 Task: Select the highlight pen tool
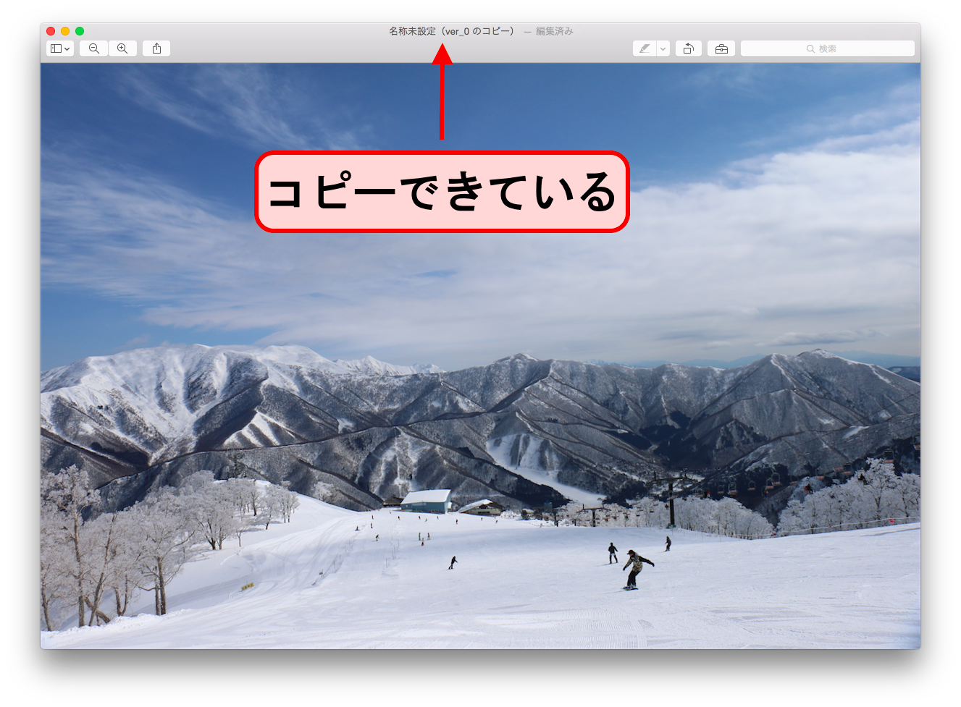click(x=645, y=48)
